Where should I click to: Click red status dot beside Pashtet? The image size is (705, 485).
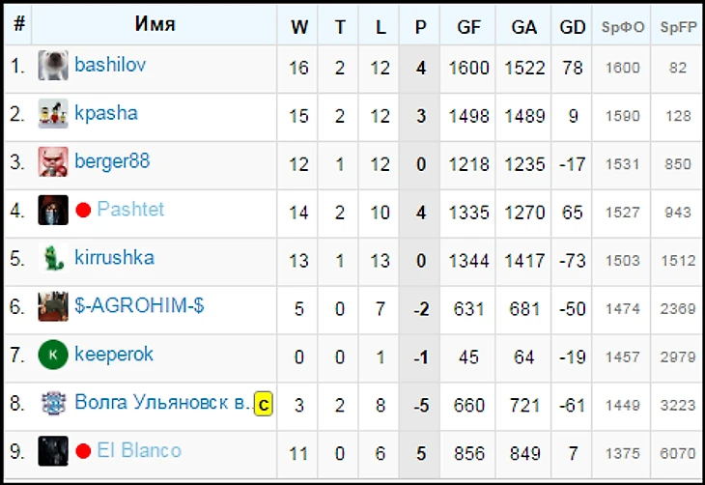pyautogui.click(x=83, y=211)
